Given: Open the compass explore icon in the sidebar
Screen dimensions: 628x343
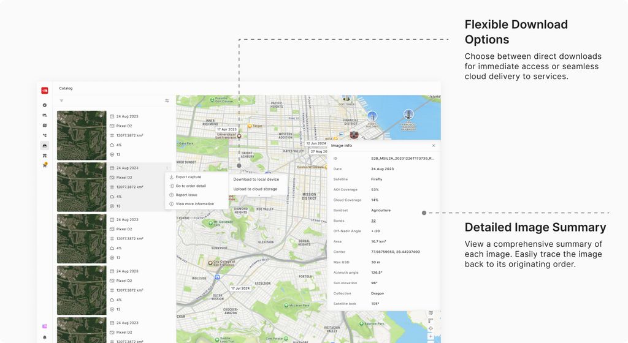Looking at the screenshot, I should pyautogui.click(x=44, y=105).
